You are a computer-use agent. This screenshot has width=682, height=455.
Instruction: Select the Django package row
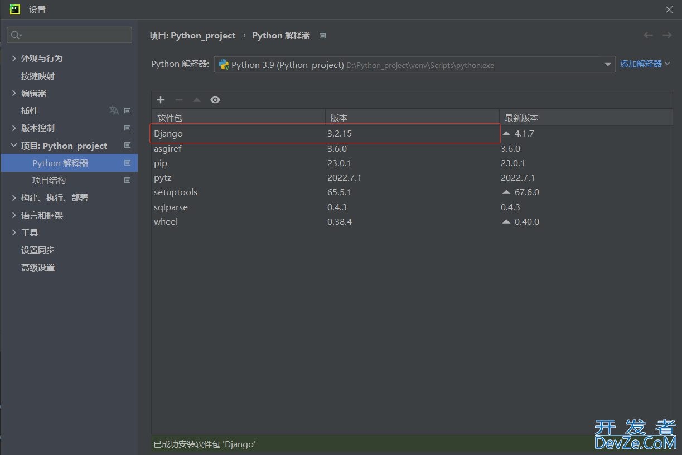click(412, 134)
